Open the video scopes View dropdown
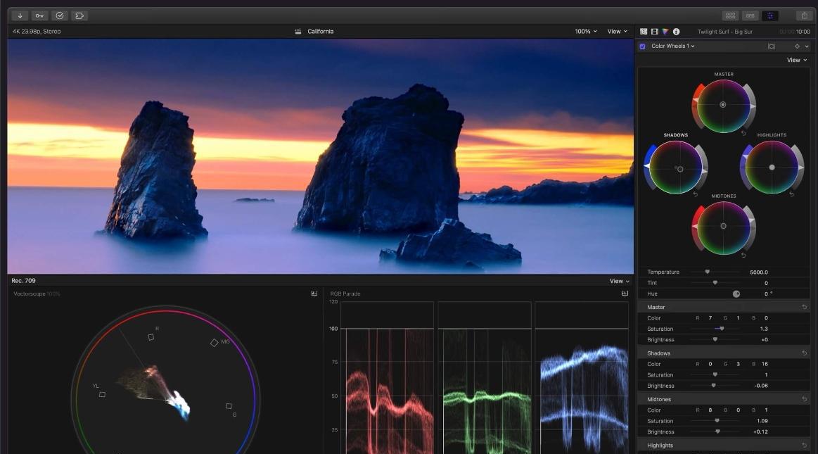Image resolution: width=818 pixels, height=454 pixels. [x=619, y=282]
